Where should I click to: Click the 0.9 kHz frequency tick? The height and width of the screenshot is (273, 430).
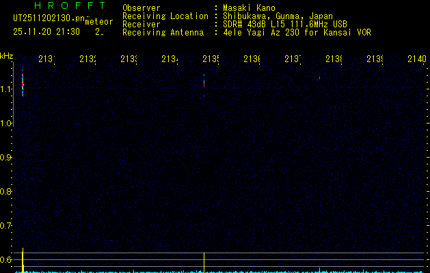(x=7, y=158)
